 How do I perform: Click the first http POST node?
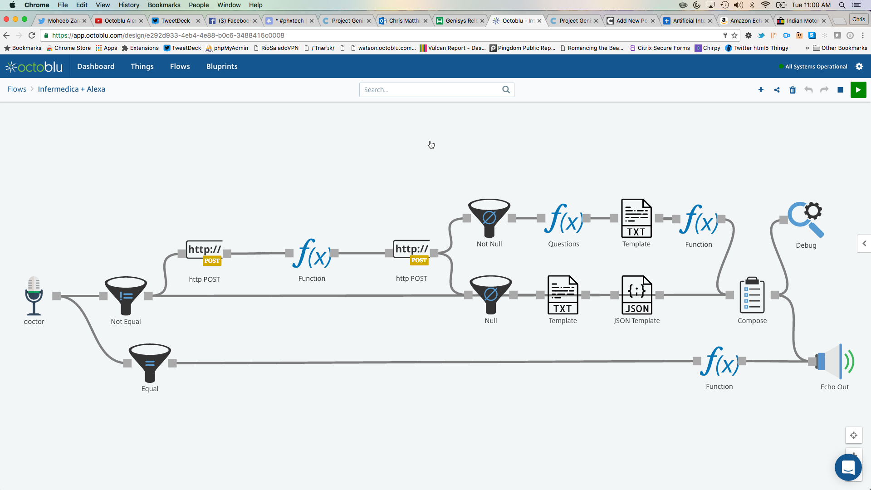pos(204,253)
